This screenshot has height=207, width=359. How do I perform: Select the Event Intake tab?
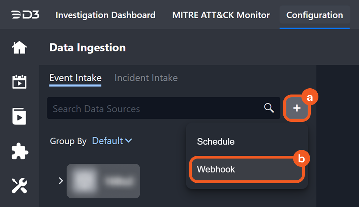(75, 78)
